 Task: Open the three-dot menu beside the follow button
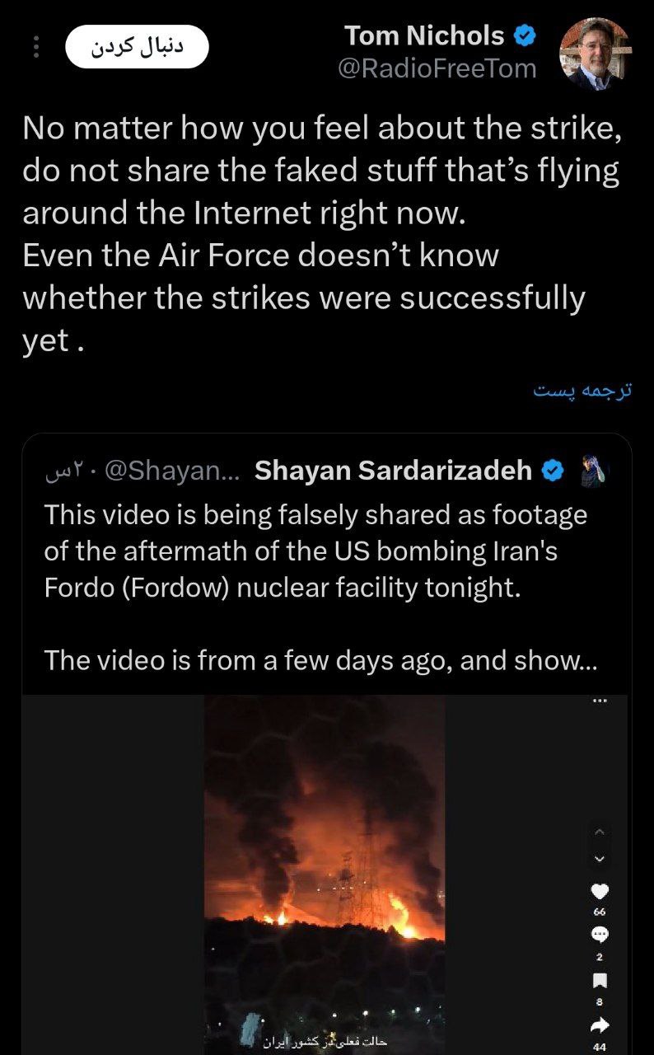pyautogui.click(x=35, y=47)
